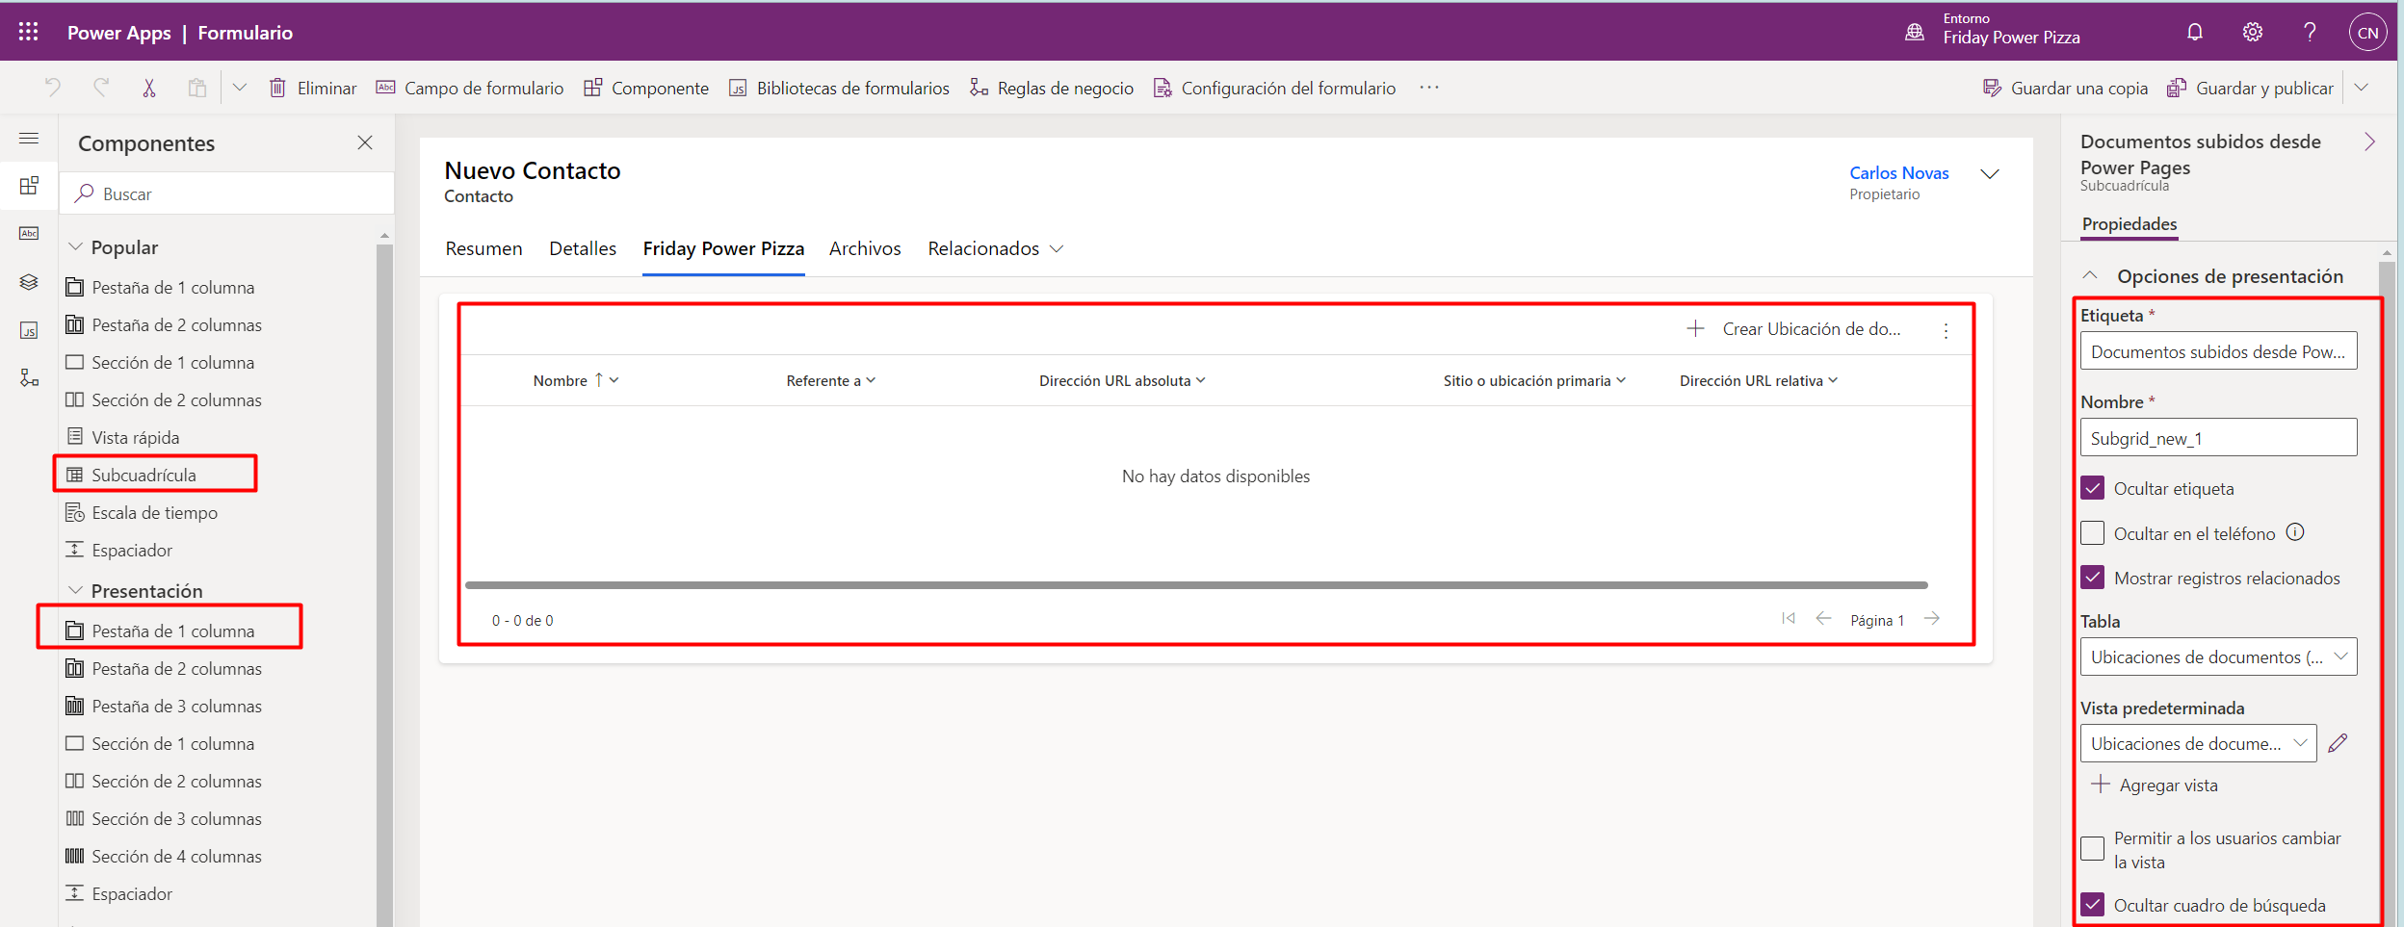This screenshot has height=927, width=2404.
Task: Click the Buscar components search box
Action: [227, 193]
